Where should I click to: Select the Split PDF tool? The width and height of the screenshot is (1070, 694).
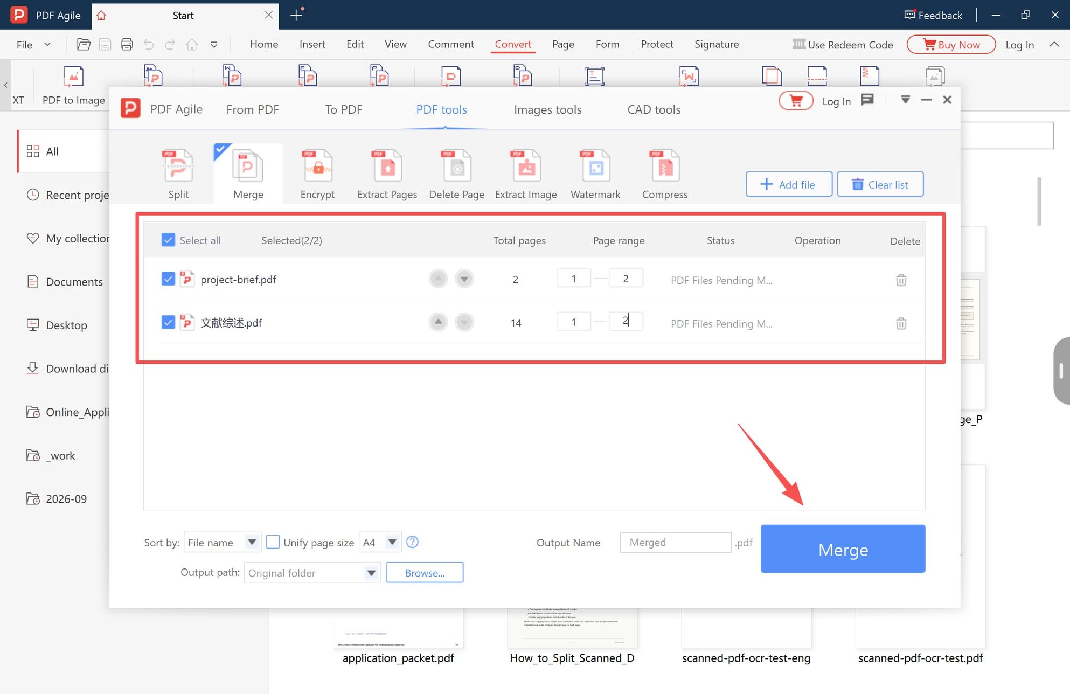pos(178,174)
